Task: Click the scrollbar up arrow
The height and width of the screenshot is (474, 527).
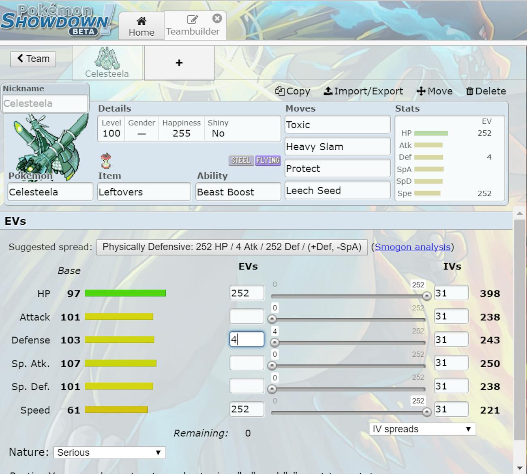Action: click(520, 213)
